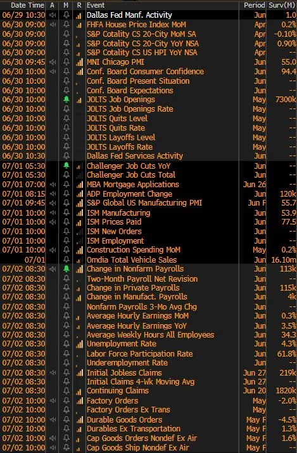Click the relevance bars icon for Dallas Fed Manf. Activity

(79, 16)
